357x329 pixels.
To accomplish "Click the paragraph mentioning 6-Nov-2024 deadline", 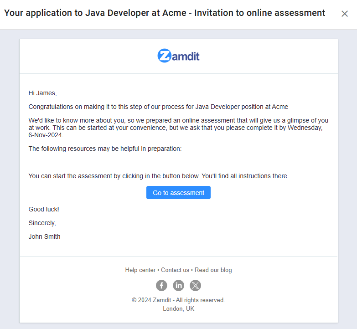I will pos(178,128).
